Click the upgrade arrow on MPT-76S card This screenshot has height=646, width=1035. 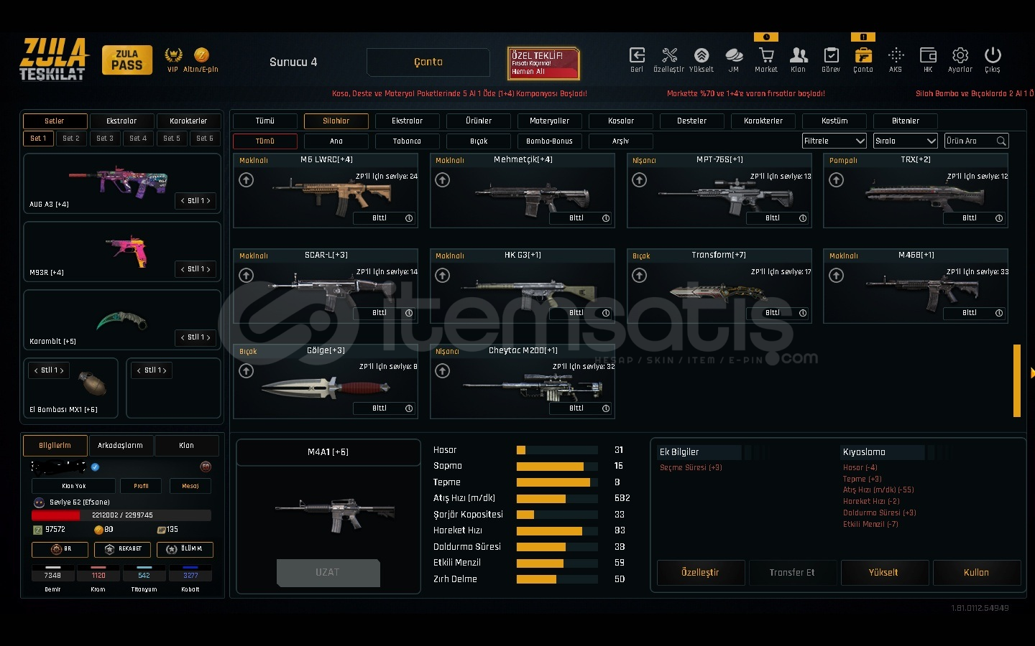(640, 180)
